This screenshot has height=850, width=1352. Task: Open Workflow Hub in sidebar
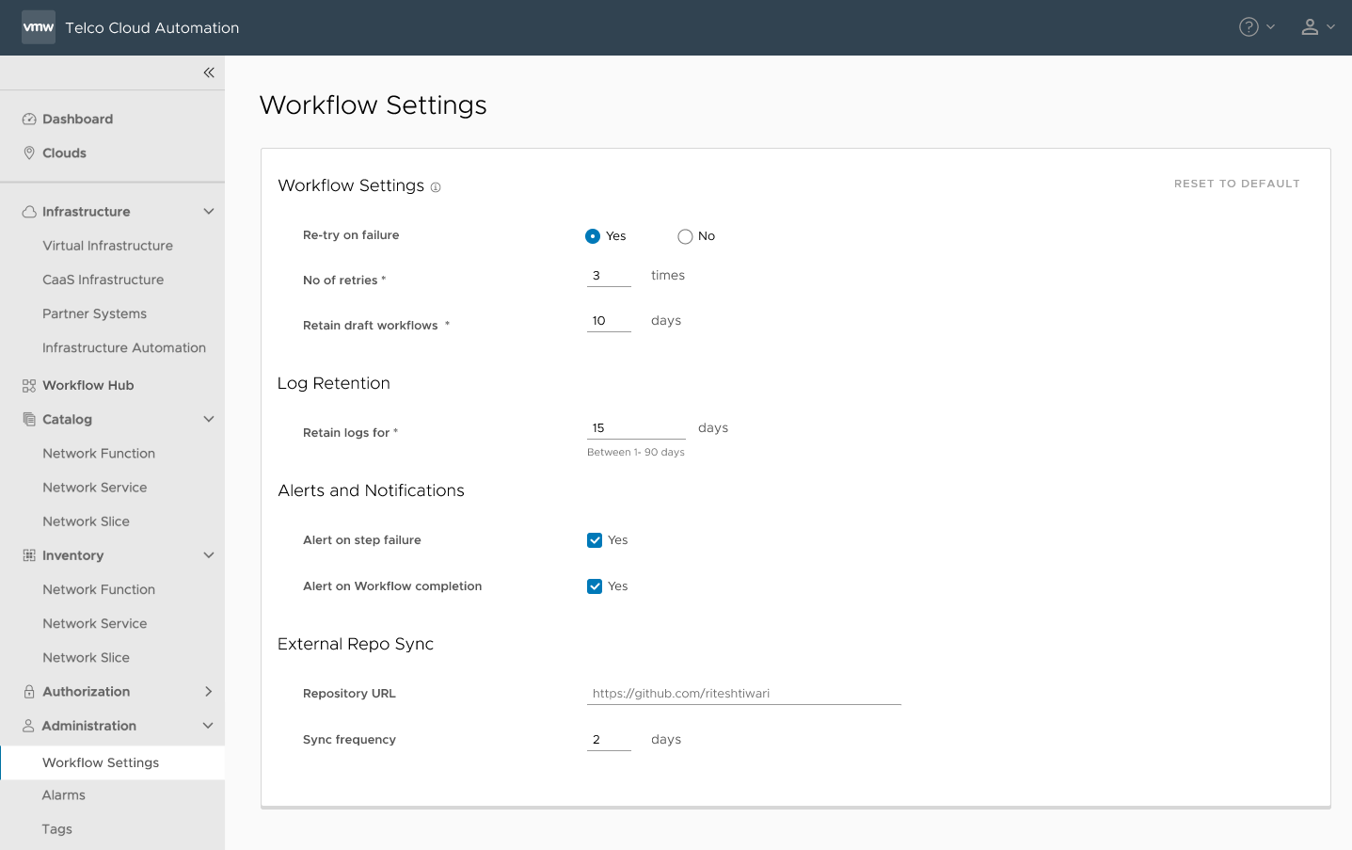point(87,385)
